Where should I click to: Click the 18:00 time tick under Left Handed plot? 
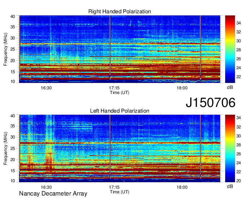point(182,187)
